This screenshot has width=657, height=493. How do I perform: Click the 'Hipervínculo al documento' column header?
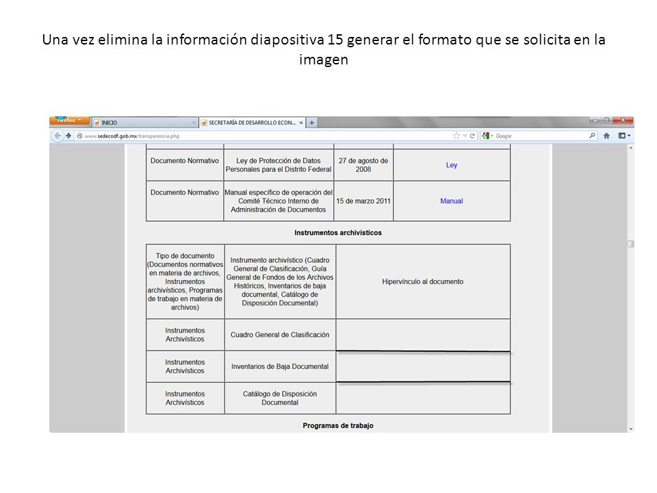423,281
